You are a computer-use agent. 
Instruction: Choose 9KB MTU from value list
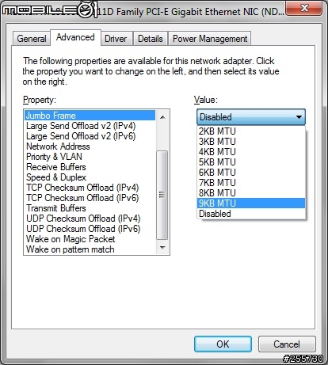point(251,203)
